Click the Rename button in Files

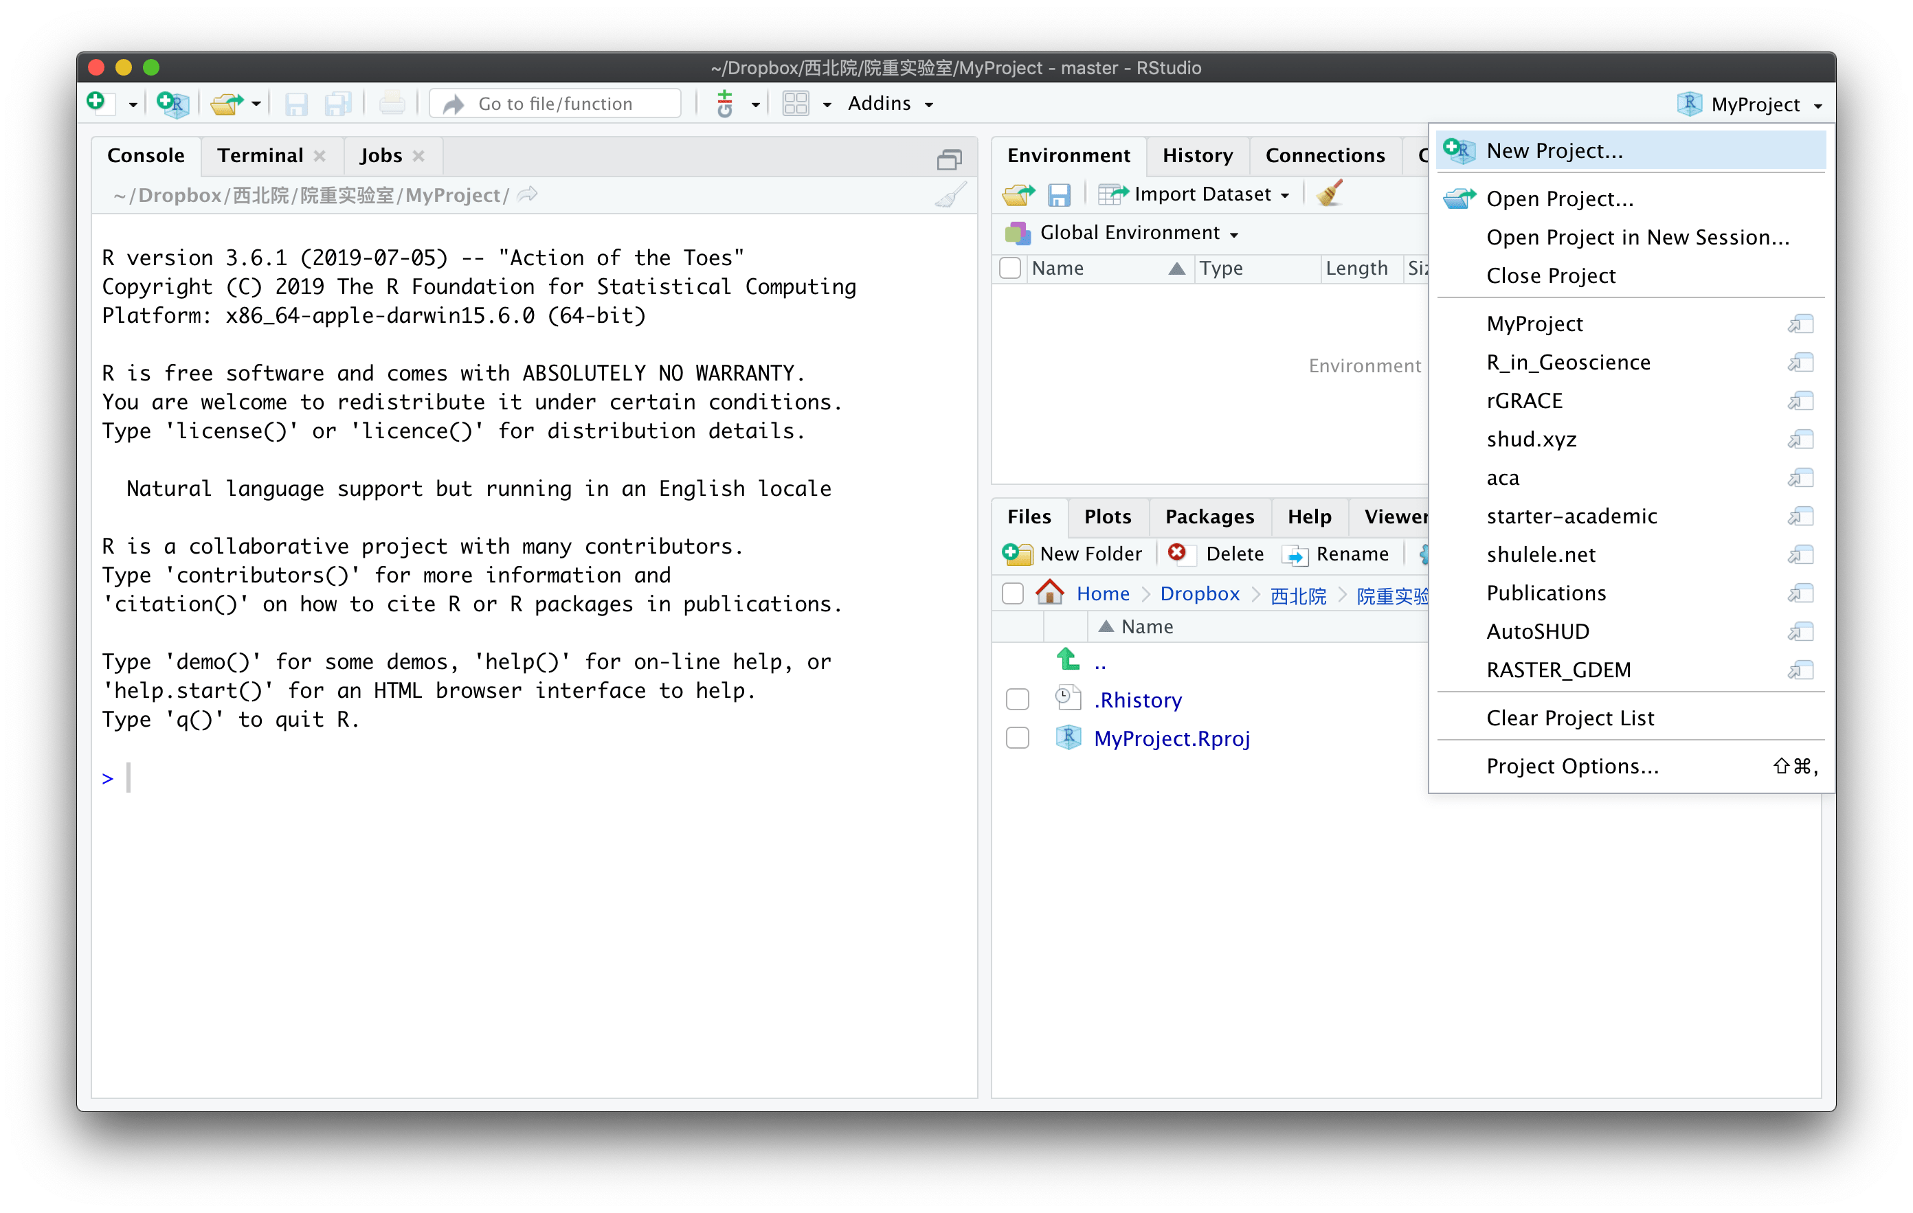coord(1336,554)
